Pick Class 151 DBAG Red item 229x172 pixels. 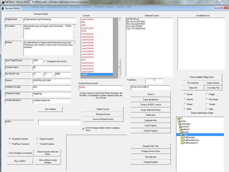click(x=135, y=29)
